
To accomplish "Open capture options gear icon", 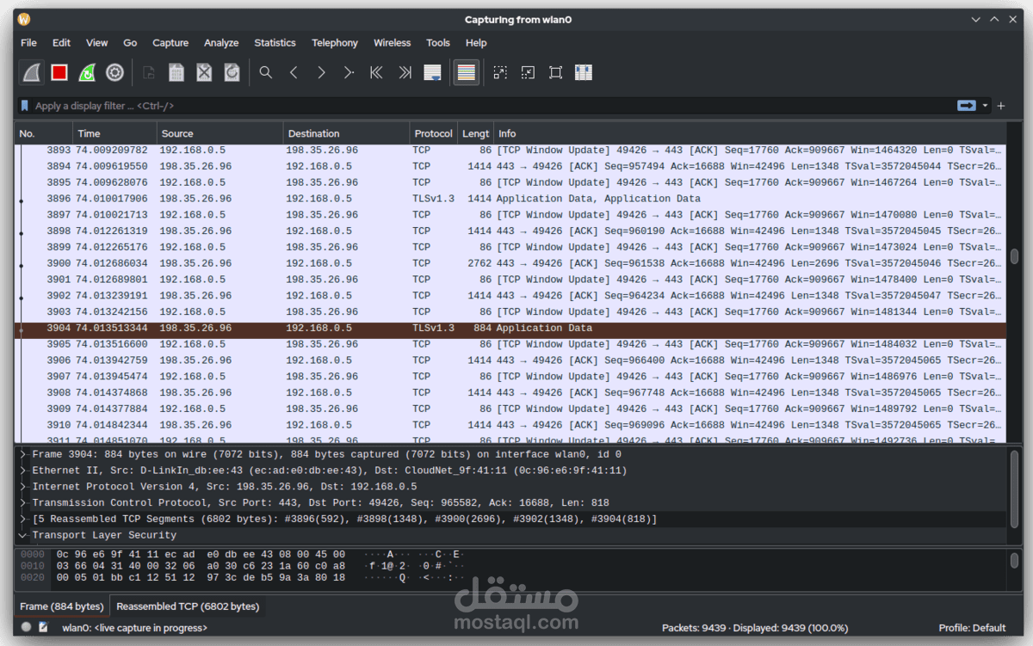I will coord(114,73).
